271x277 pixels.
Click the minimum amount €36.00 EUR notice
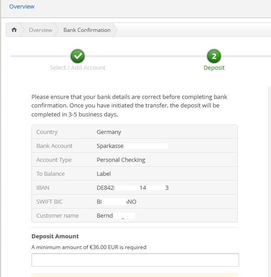89,247
